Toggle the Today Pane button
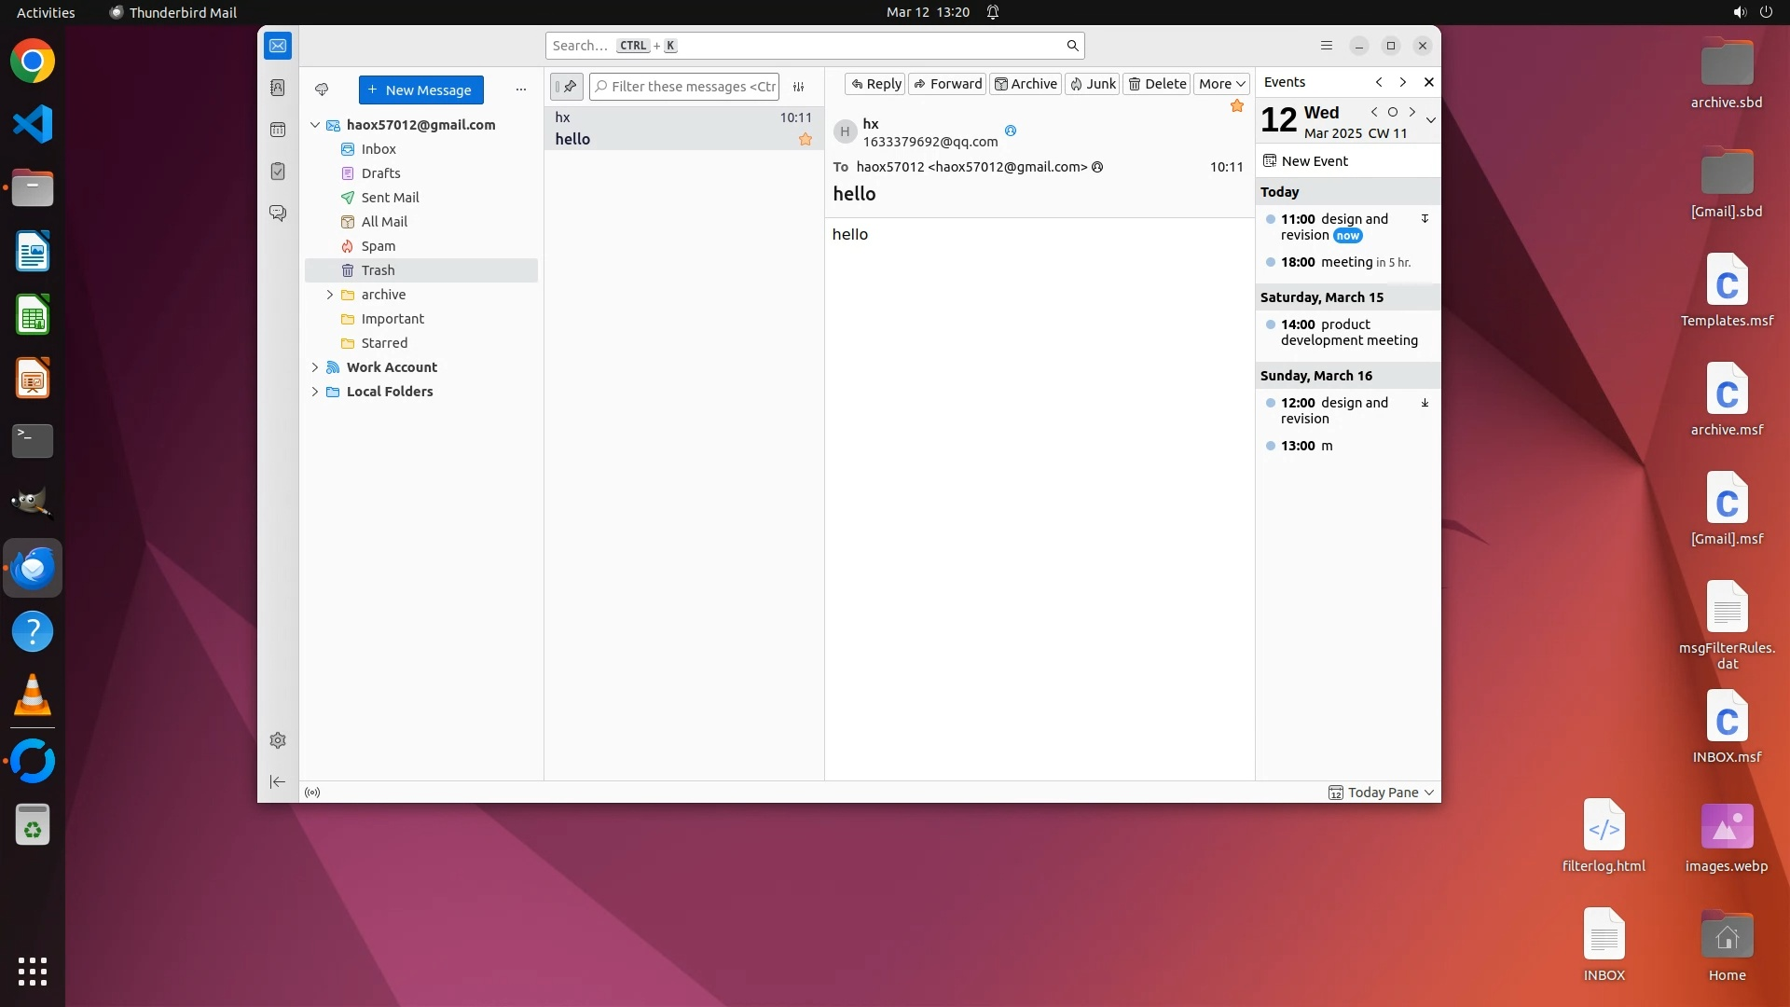The width and height of the screenshot is (1790, 1007). click(x=1382, y=793)
